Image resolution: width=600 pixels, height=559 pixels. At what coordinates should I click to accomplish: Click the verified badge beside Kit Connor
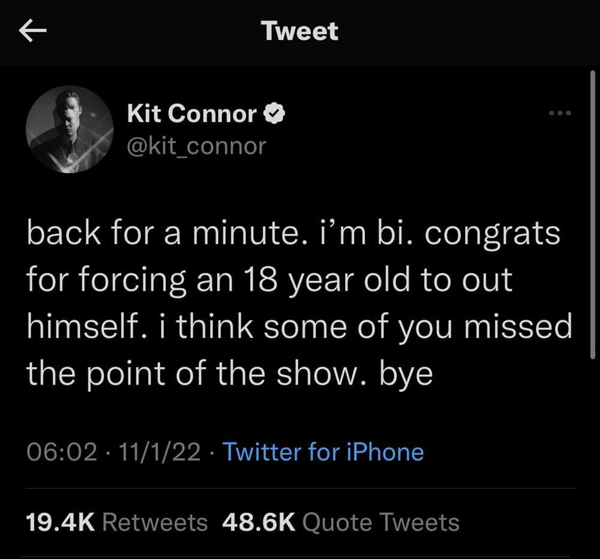(x=274, y=114)
